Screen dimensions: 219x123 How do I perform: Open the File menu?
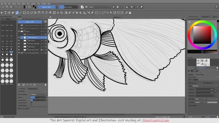[x=2, y=4]
